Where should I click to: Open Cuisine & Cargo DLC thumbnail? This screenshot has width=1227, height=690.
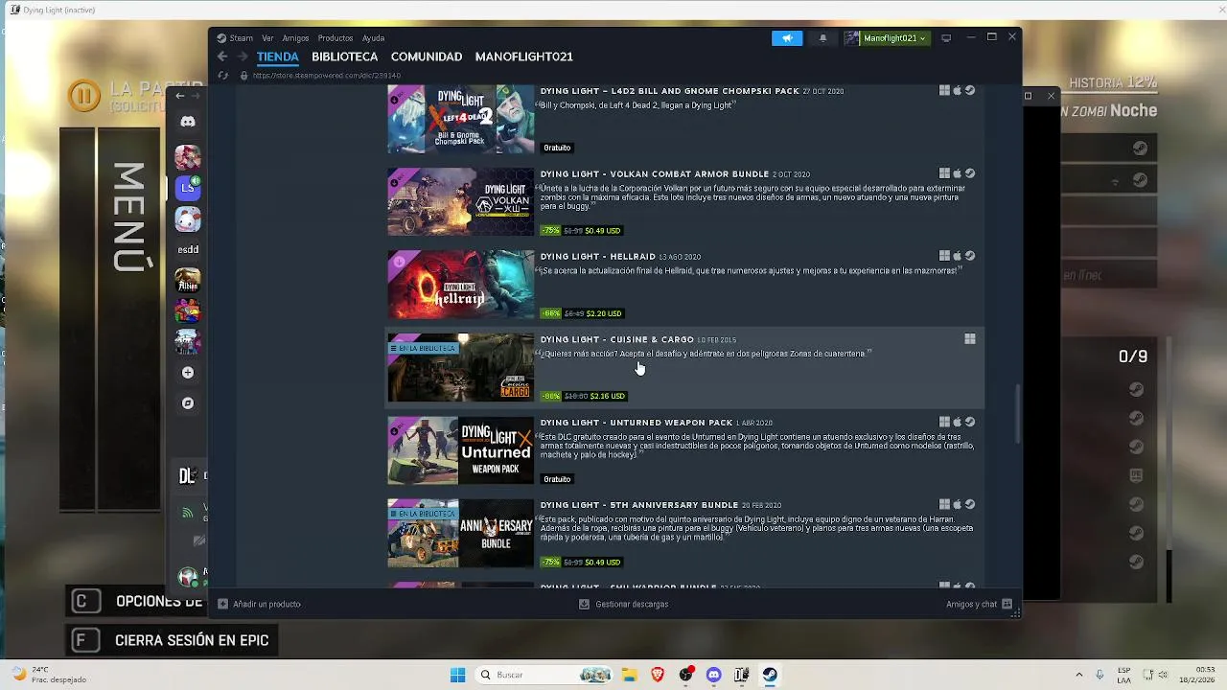461,367
